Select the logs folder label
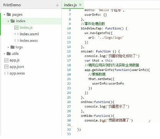The image size is (160, 139). tap(19, 47)
